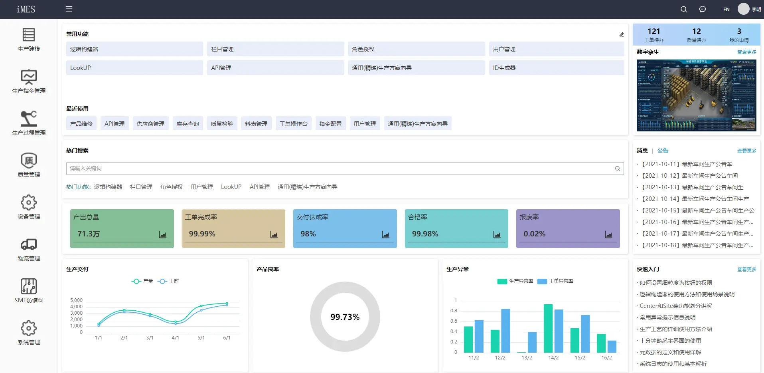Open the chart icon on the 产出总量 card
This screenshot has width=764, height=373.
[x=163, y=234]
